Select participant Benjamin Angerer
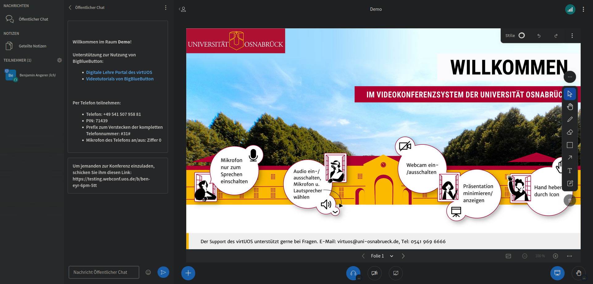Image resolution: width=593 pixels, height=284 pixels. pyautogui.click(x=32, y=75)
